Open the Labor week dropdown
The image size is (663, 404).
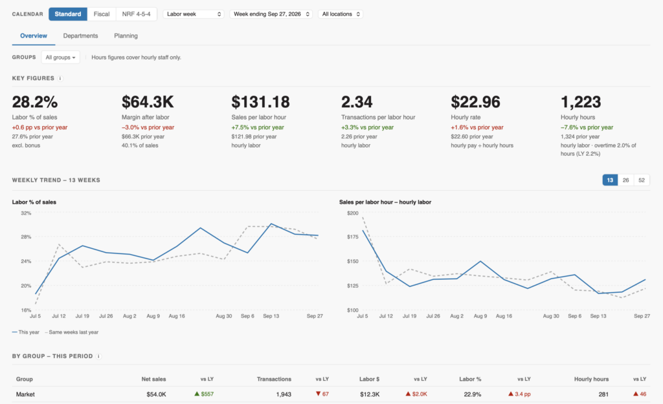click(x=193, y=14)
